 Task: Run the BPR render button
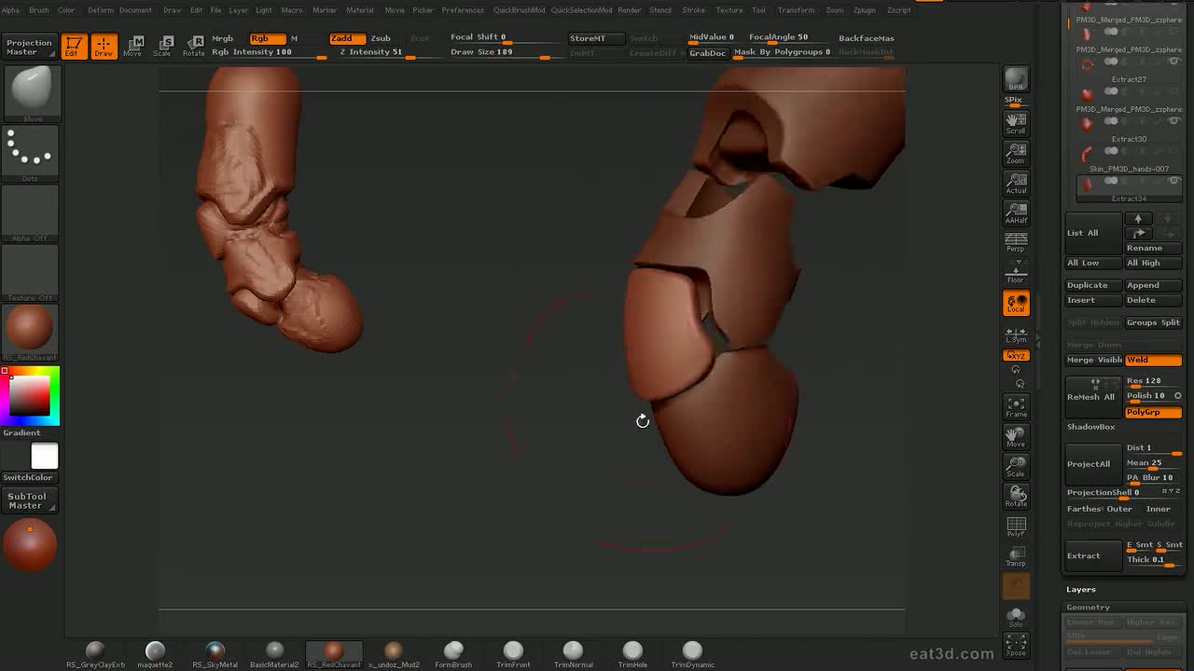[1016, 80]
